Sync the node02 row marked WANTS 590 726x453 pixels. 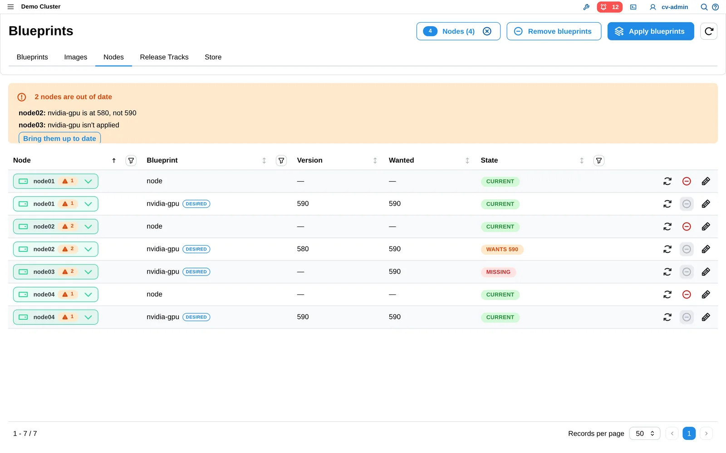667,249
